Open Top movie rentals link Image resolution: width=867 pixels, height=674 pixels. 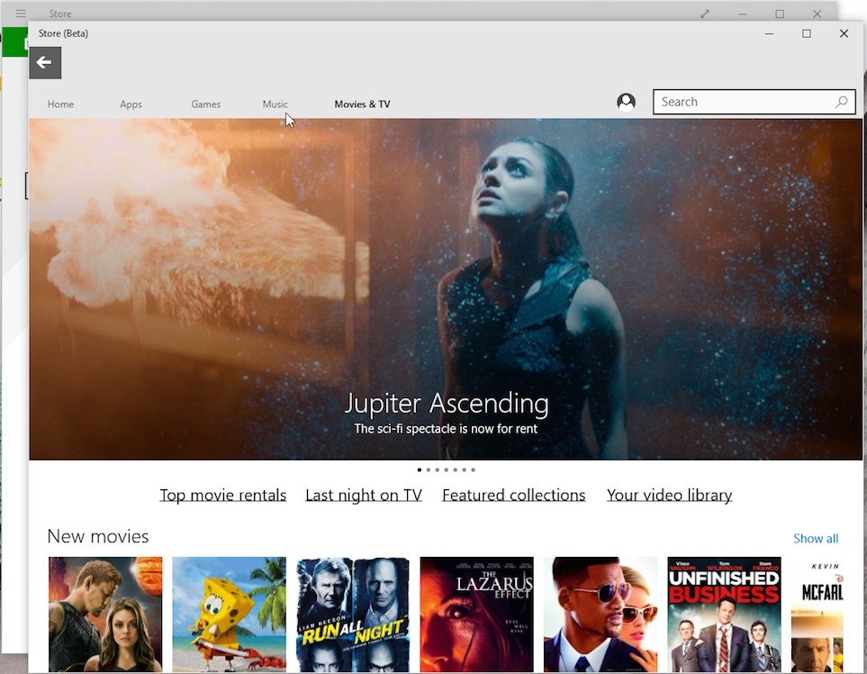point(222,495)
